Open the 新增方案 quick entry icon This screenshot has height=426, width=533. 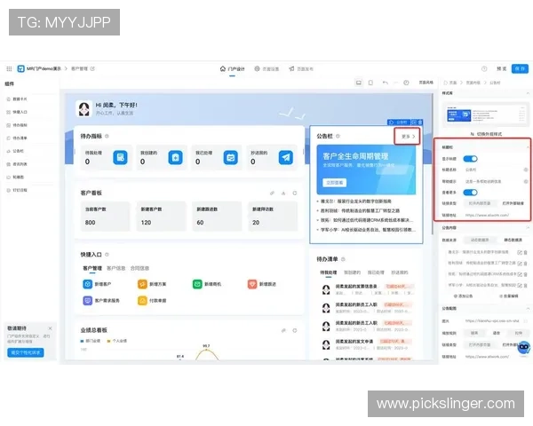142,284
